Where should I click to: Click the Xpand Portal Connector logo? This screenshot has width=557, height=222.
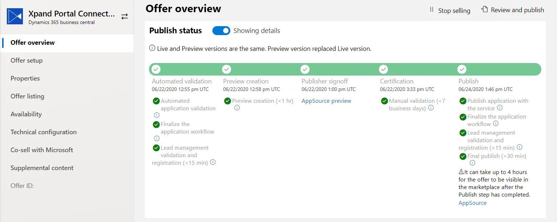coord(15,16)
